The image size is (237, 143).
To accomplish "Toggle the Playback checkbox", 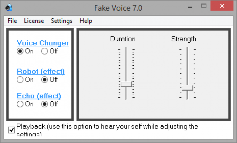I will pyautogui.click(x=12, y=130).
